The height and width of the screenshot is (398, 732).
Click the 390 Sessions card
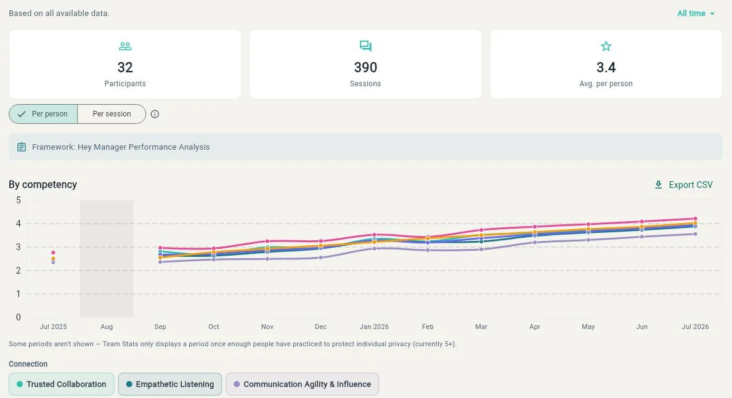tap(365, 64)
